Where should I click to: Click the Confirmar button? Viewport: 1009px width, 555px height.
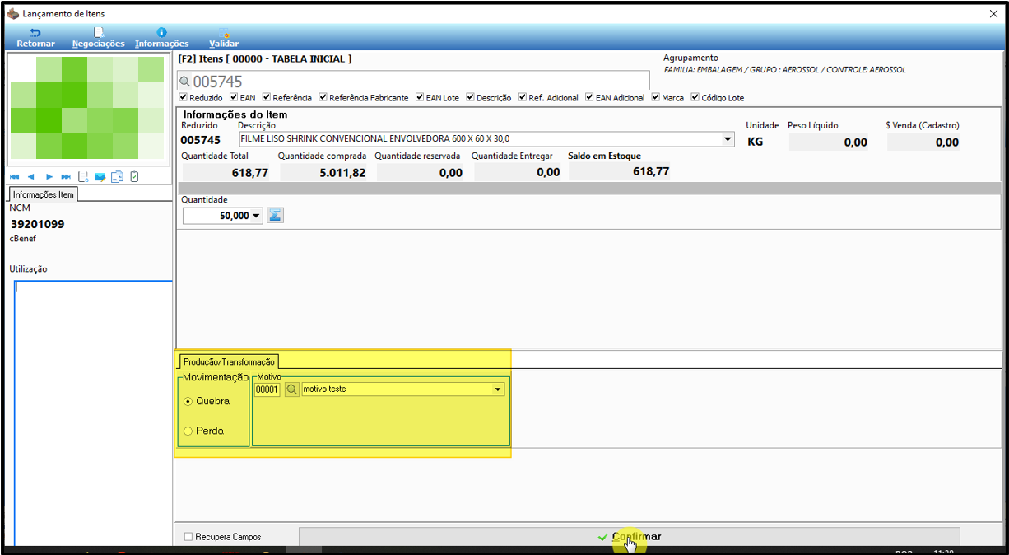(x=630, y=536)
